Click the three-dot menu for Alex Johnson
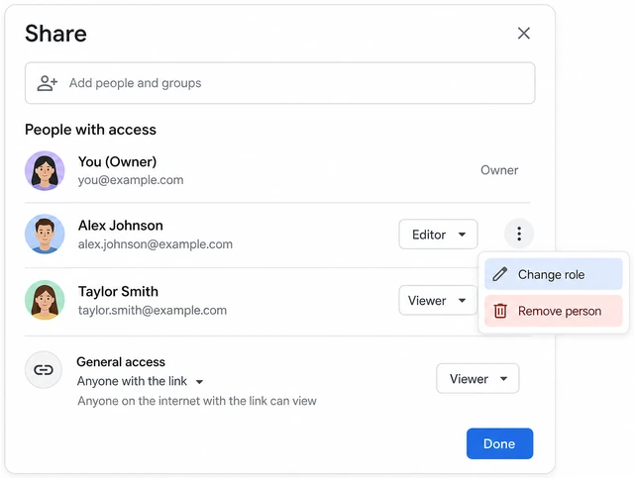Image resolution: width=634 pixels, height=478 pixels. (519, 234)
